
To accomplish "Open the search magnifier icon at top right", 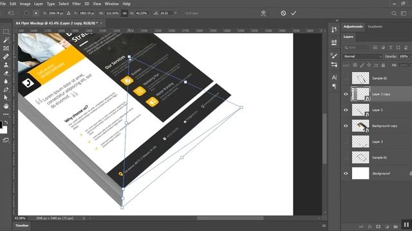I will 393,13.
